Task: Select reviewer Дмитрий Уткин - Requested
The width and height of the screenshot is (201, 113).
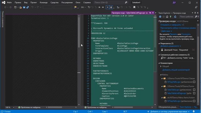Action: click(x=176, y=50)
